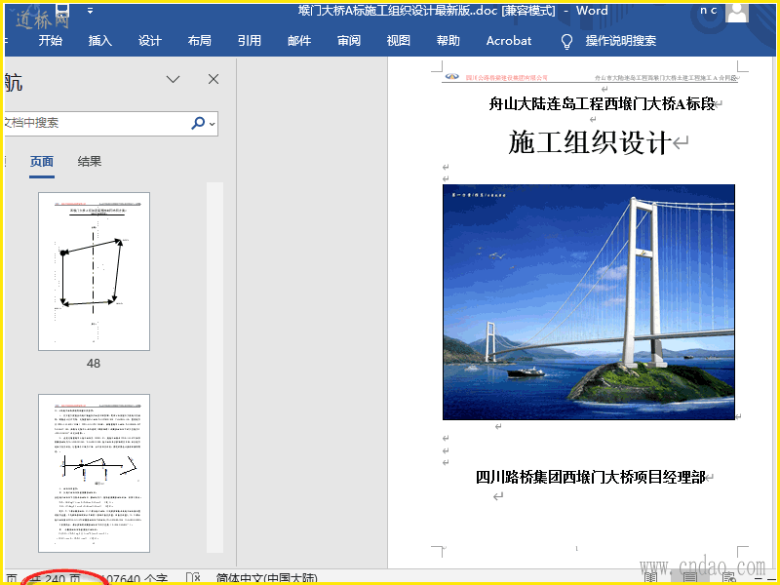Viewport: 780px width, 585px height.
Task: Click the magnifier search icon in navigation pane
Action: coord(198,123)
